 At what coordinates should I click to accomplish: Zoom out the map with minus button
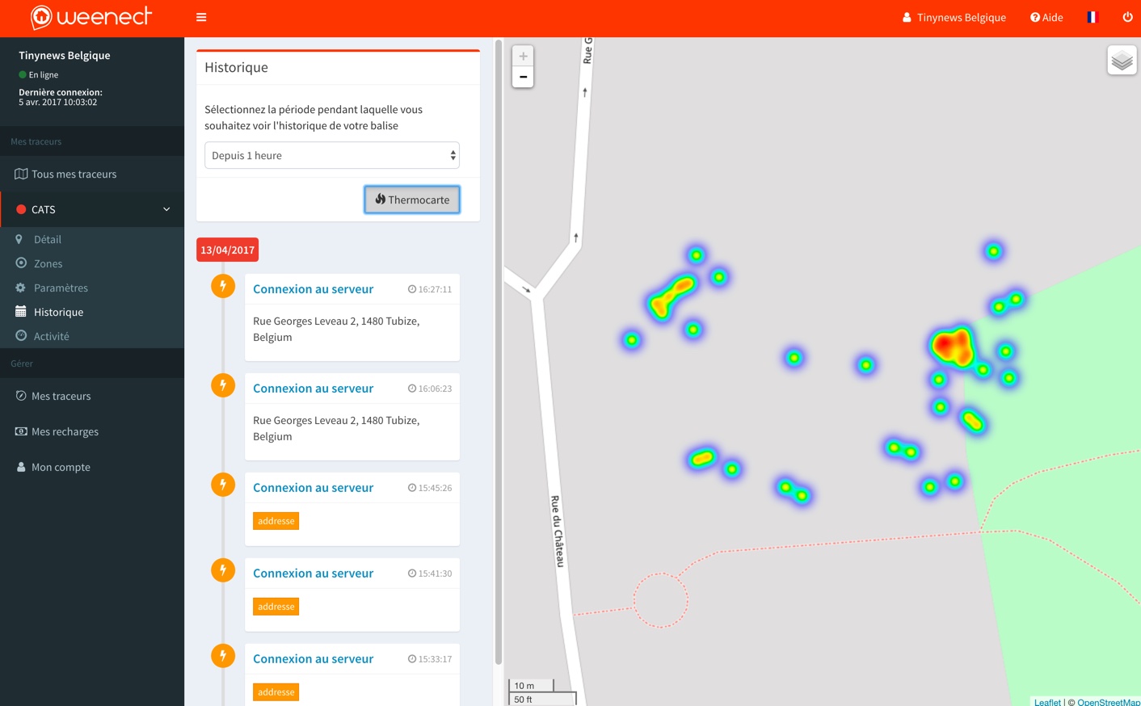tap(523, 78)
